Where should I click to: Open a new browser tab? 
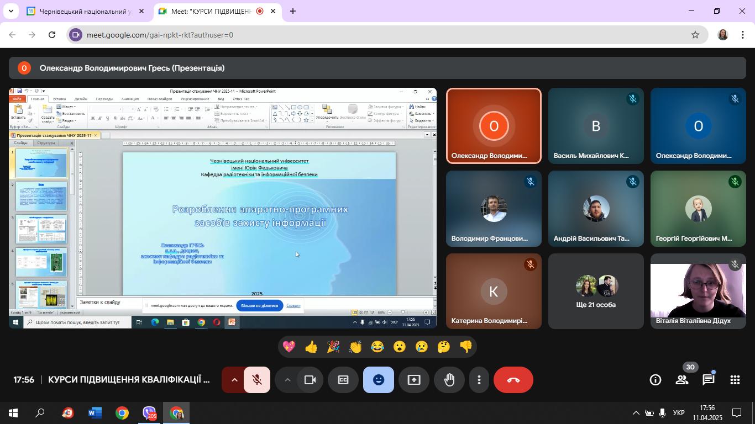click(293, 11)
